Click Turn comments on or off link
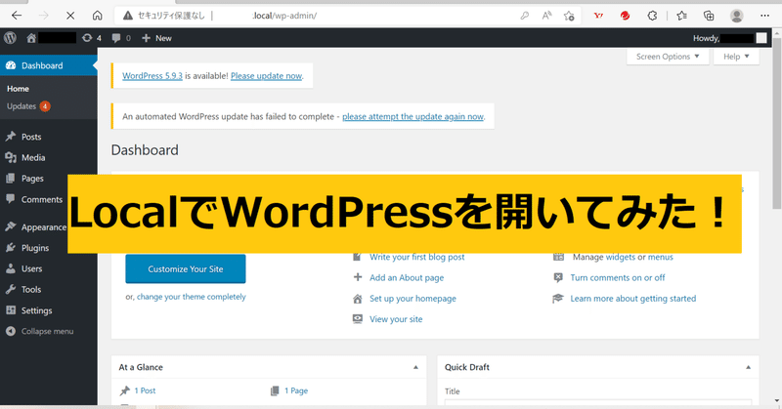This screenshot has width=782, height=409. coord(618,278)
